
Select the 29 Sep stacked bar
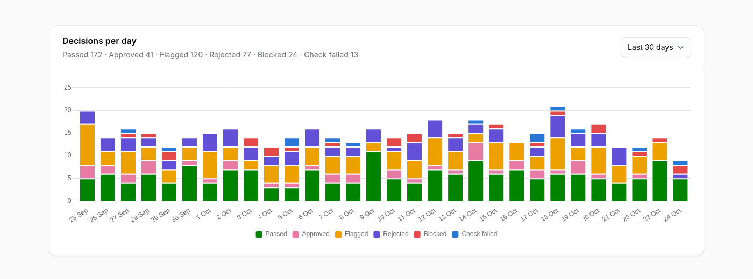tap(169, 174)
